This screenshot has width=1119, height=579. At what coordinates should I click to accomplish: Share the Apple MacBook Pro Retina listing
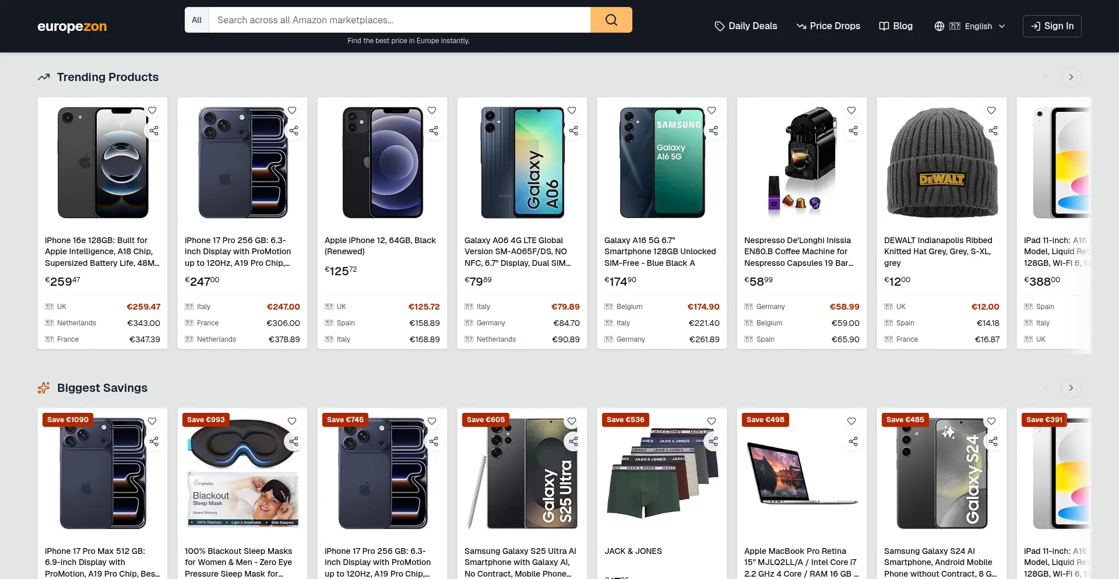[x=853, y=441]
